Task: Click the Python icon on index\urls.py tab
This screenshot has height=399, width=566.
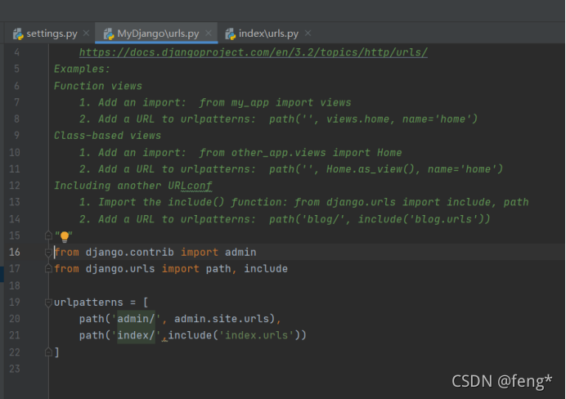Action: click(x=230, y=34)
